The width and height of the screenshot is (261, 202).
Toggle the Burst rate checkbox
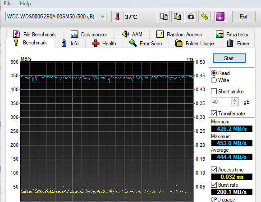pos(214,185)
